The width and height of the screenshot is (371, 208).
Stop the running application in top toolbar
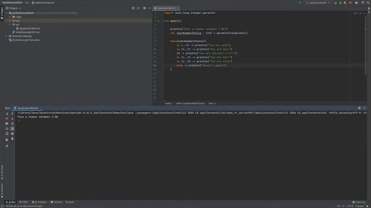point(350,3)
